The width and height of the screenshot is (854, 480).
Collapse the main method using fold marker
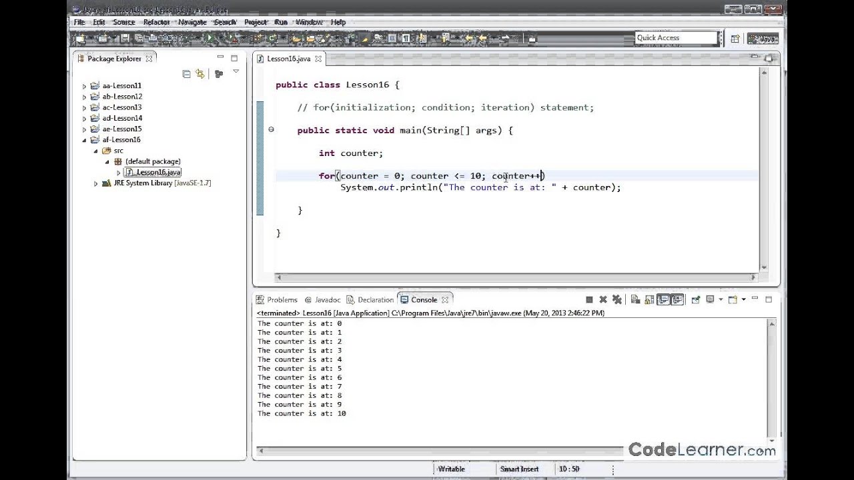pyautogui.click(x=271, y=129)
